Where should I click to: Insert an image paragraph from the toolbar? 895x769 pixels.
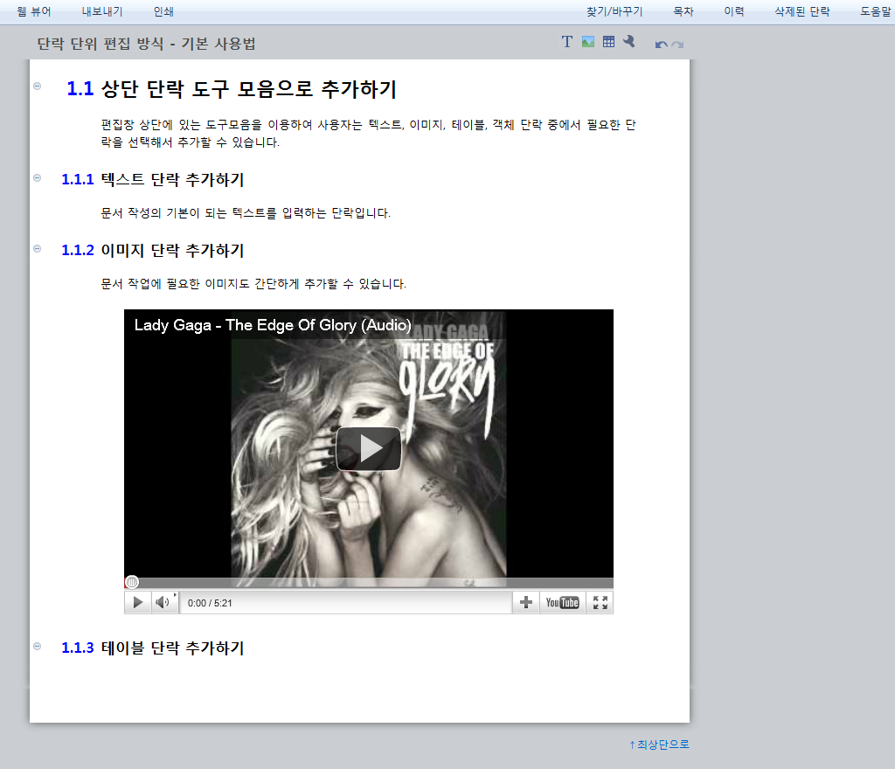click(588, 42)
